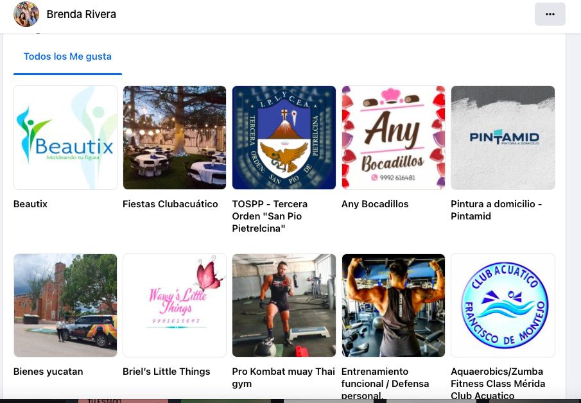The width and height of the screenshot is (581, 403).
Task: Open the Pro Kombat gym photo thumbnail
Action: [284, 305]
